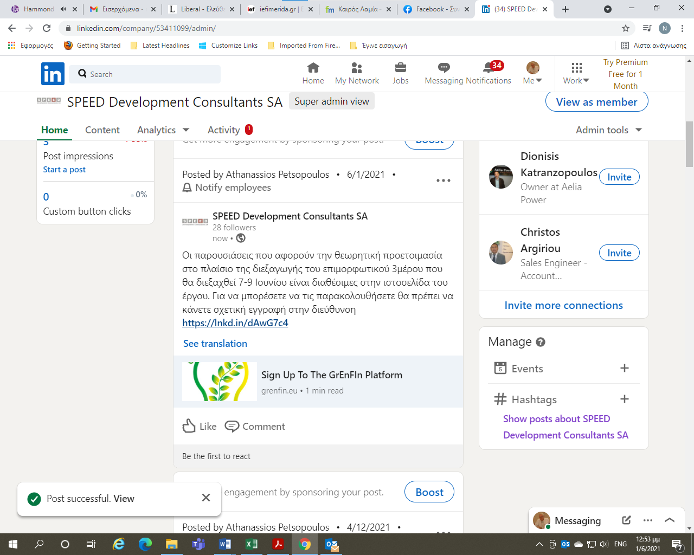Screen dimensions: 694x555
Task: Open the Events calendar item
Action: [x=518, y=369]
